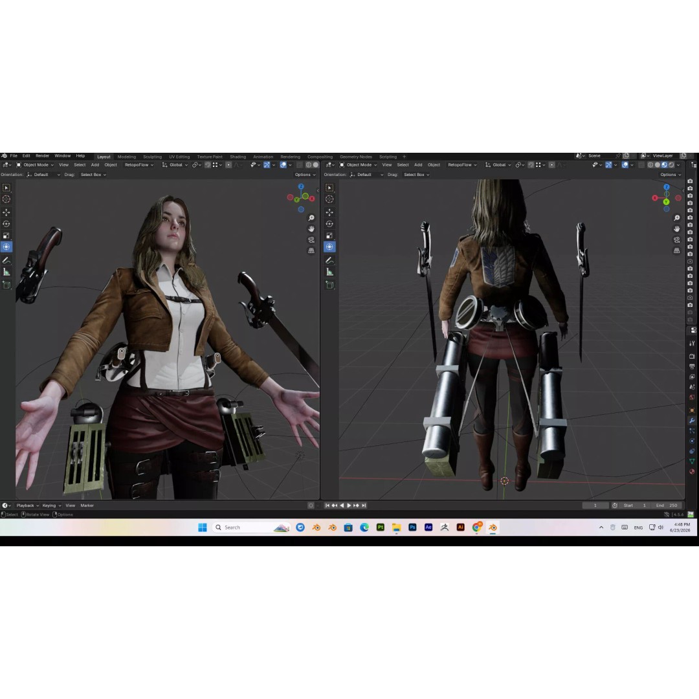The image size is (699, 699).
Task: Click Y axis on right viewport gizmo
Action: coord(666,202)
